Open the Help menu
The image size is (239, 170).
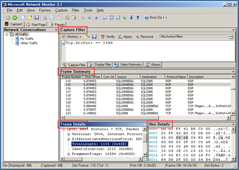(100, 10)
